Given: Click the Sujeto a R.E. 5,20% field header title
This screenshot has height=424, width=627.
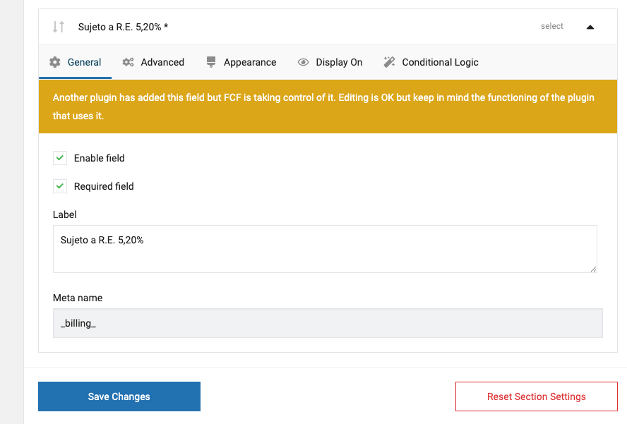Looking at the screenshot, I should 123,27.
